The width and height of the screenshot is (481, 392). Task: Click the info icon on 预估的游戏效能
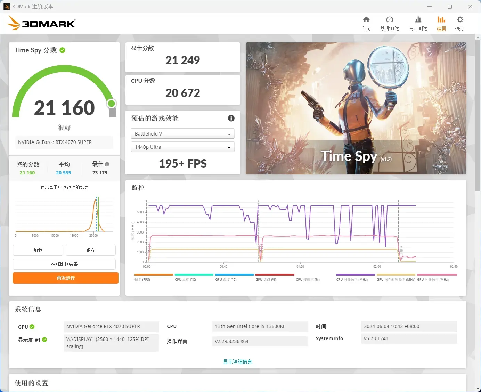coord(231,118)
